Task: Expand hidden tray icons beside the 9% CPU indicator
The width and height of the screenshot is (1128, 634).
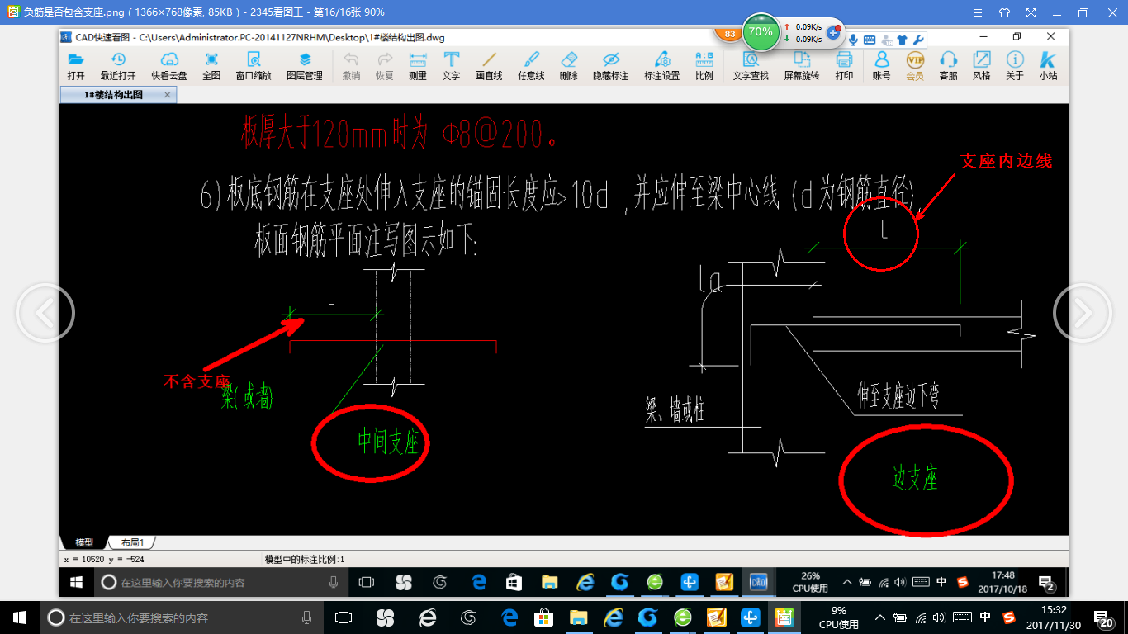Action: point(881,617)
